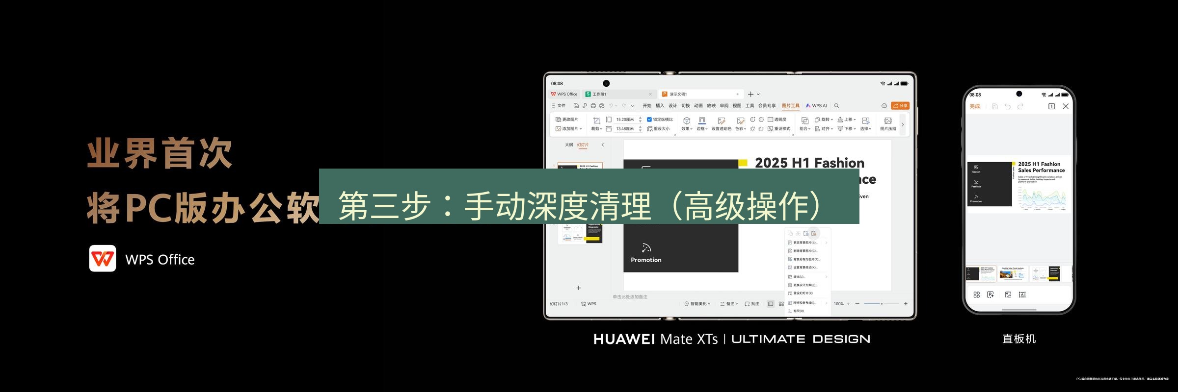Click the insert image icon on phone bottom bar
This screenshot has height=392, width=1178.
point(1008,294)
